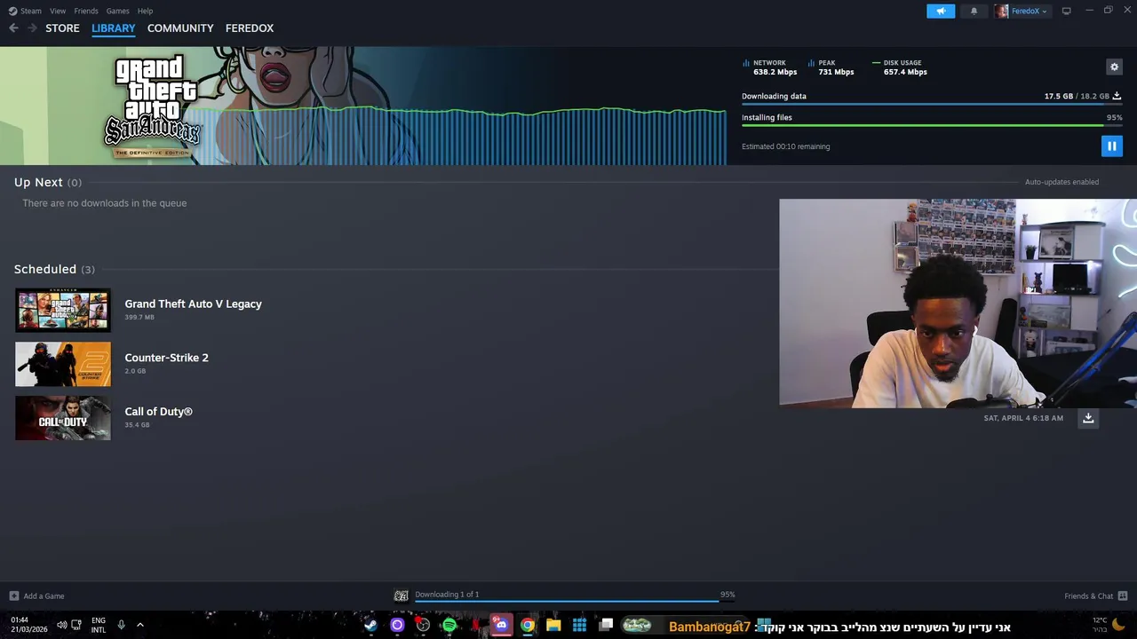Open the blue grid app in taskbar
This screenshot has width=1137, height=639.
pyautogui.click(x=579, y=626)
